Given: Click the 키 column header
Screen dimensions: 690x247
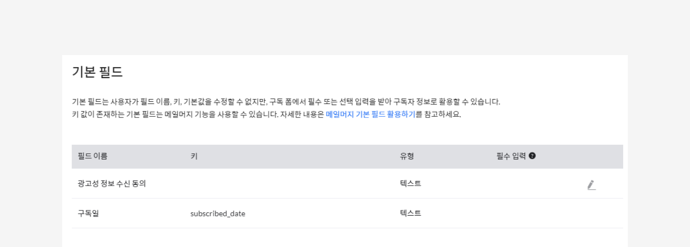Looking at the screenshot, I should [x=194, y=156].
